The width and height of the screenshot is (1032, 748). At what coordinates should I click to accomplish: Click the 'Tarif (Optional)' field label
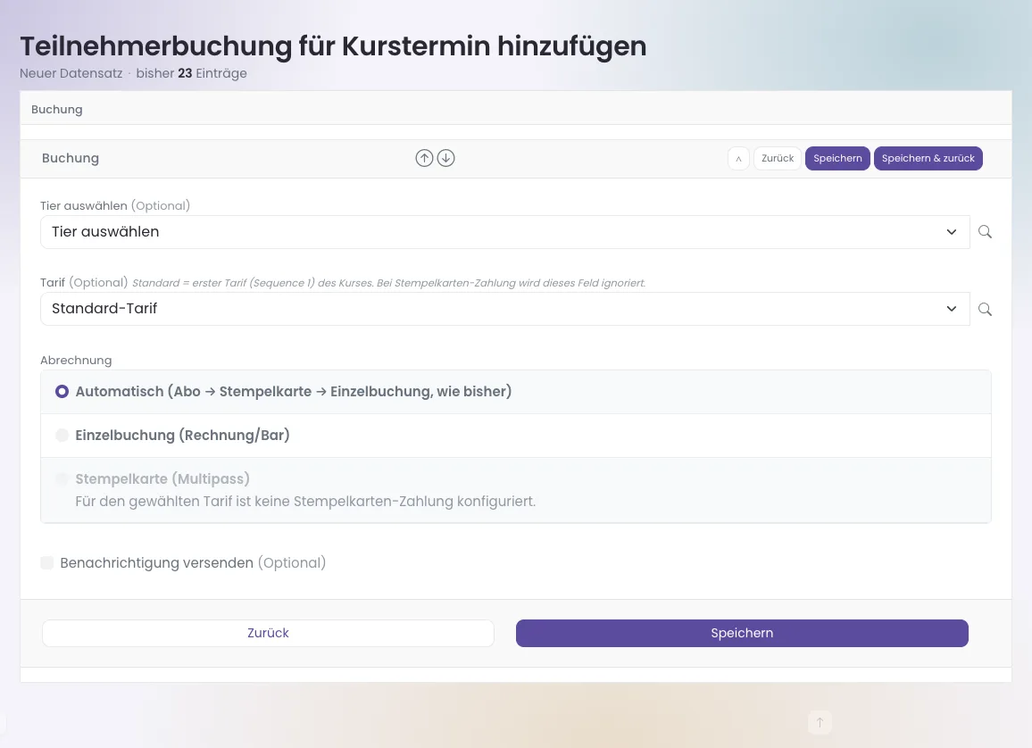(84, 283)
